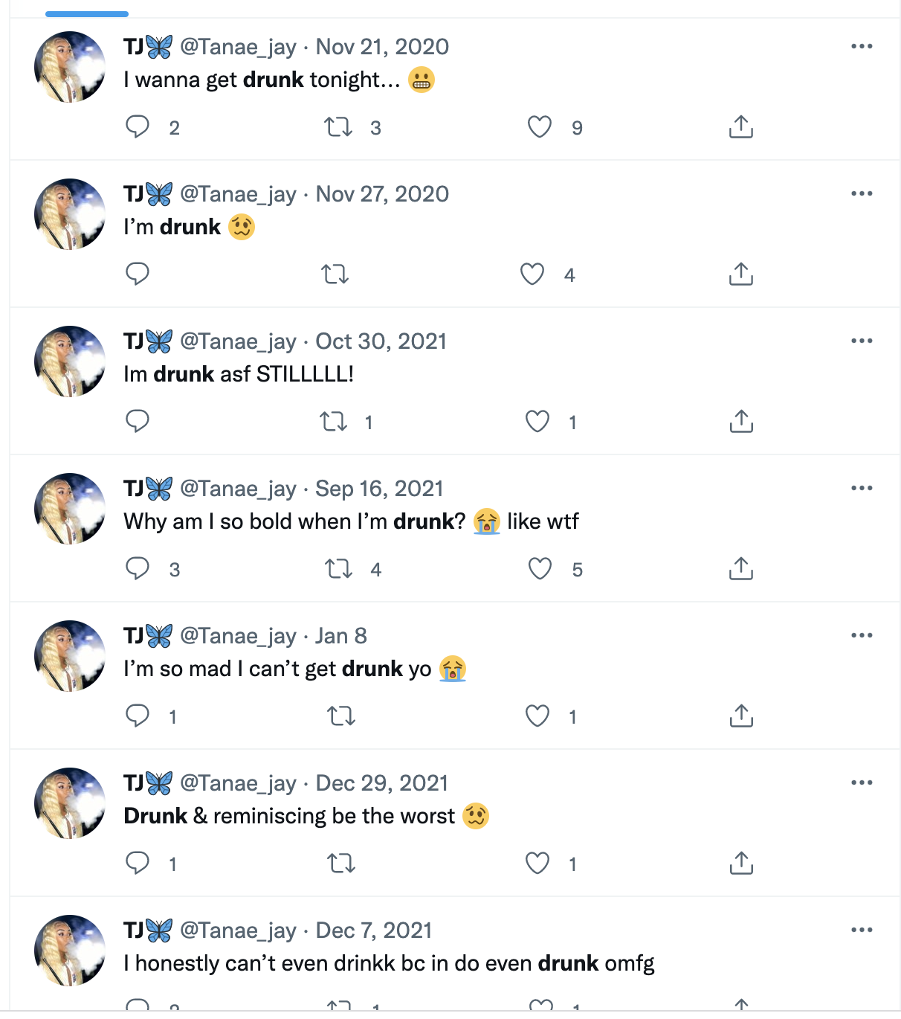The width and height of the screenshot is (901, 1019).
Task: Click the profile avatar on the Nov 27 tweet
Action: pyautogui.click(x=70, y=214)
